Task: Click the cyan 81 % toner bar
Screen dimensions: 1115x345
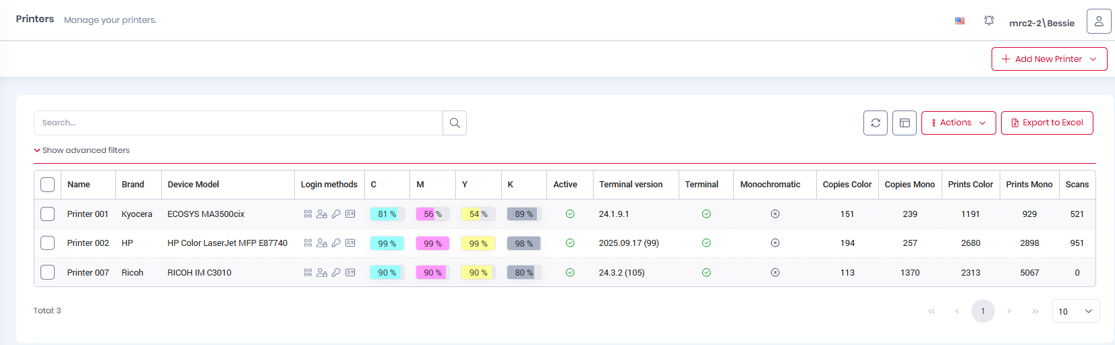Action: click(x=387, y=214)
